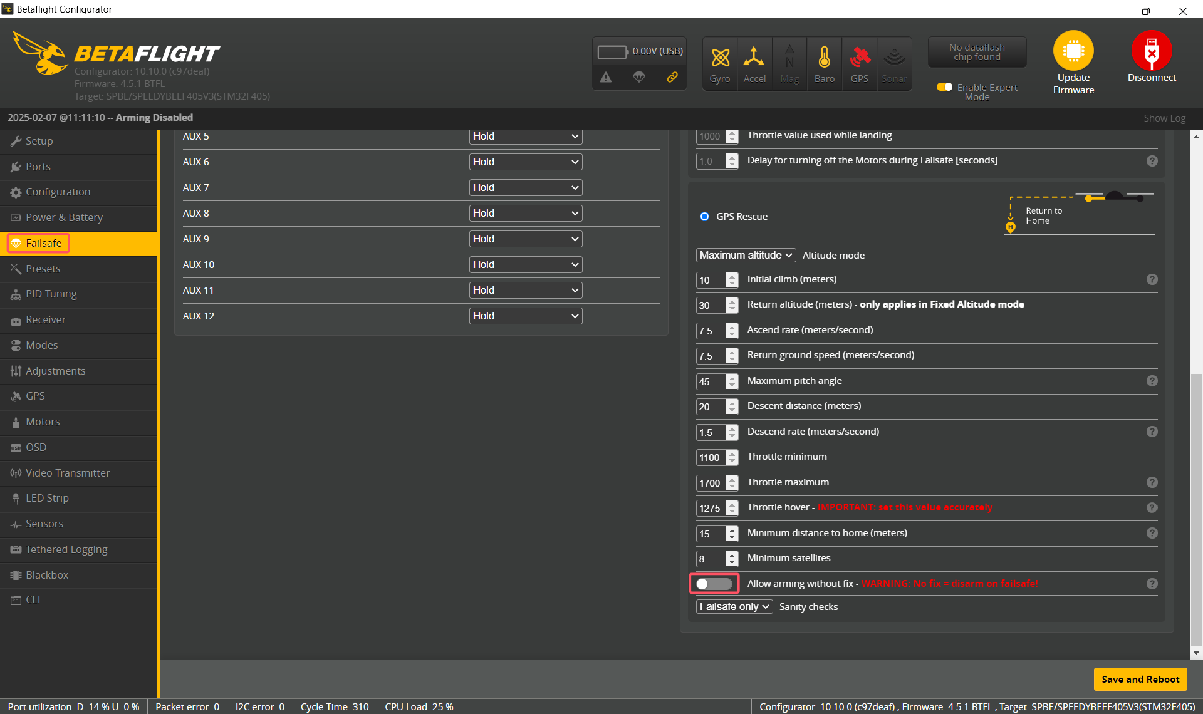Screen dimensions: 1203x714
Task: Open the Altitude mode dropdown
Action: coord(746,256)
